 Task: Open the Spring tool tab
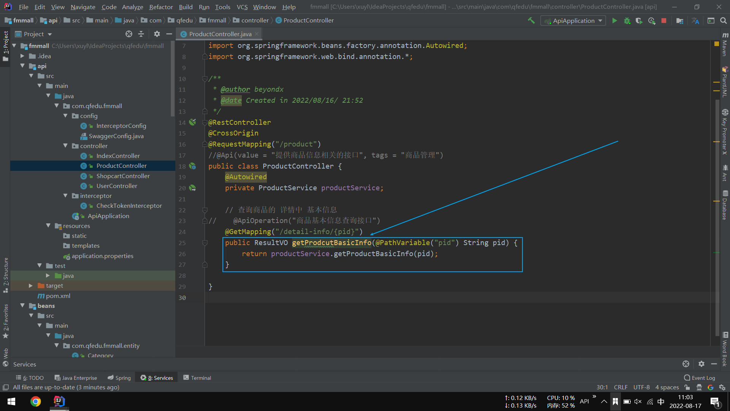pyautogui.click(x=119, y=378)
